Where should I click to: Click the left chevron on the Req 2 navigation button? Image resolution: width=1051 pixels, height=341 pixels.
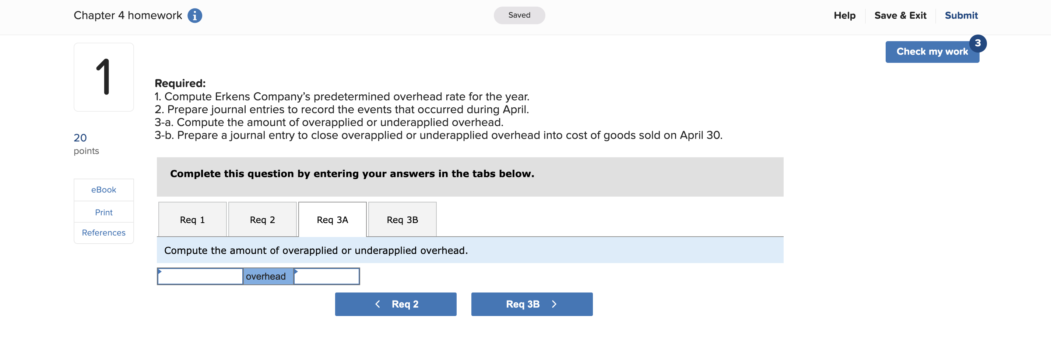point(378,304)
